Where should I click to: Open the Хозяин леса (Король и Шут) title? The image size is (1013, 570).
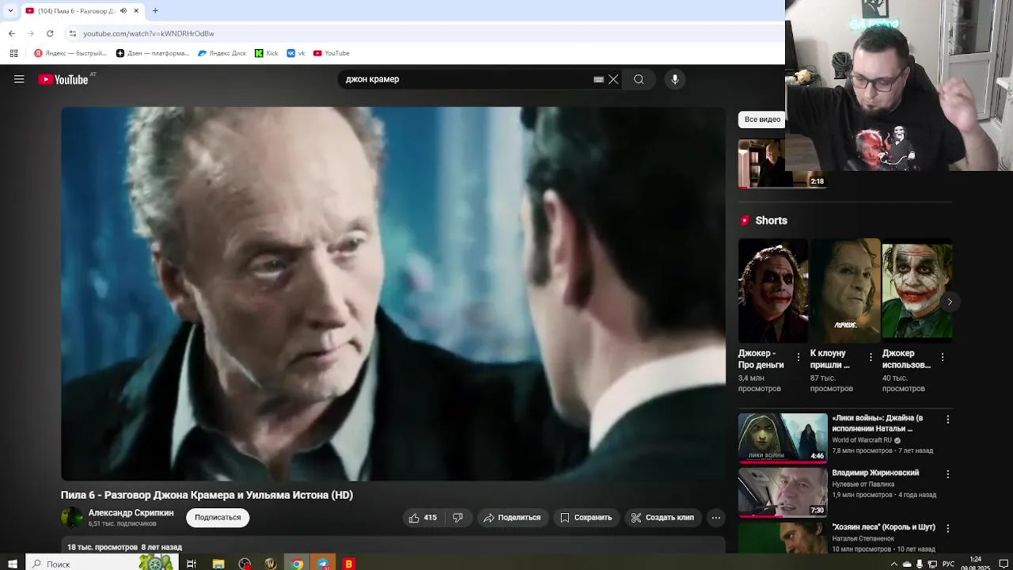883,527
